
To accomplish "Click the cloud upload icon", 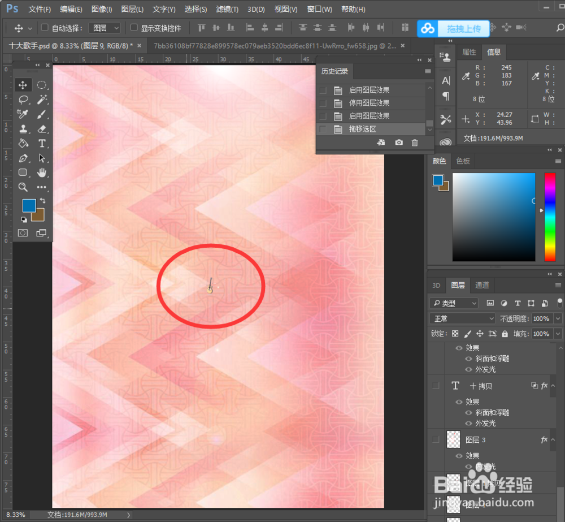I will [x=428, y=28].
